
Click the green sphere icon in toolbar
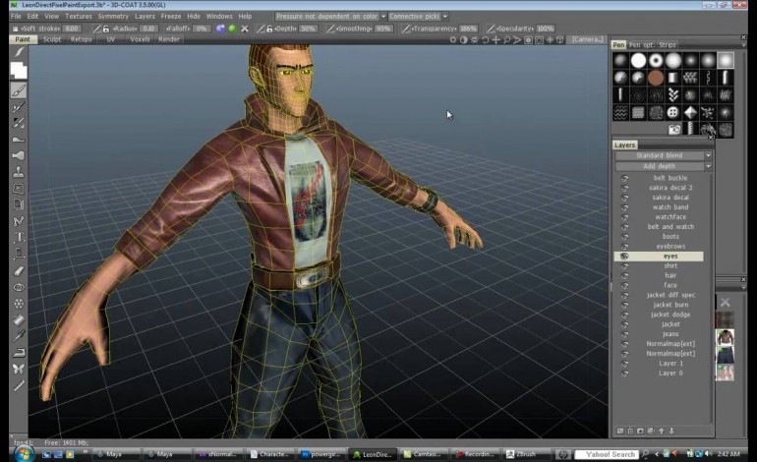[232, 29]
